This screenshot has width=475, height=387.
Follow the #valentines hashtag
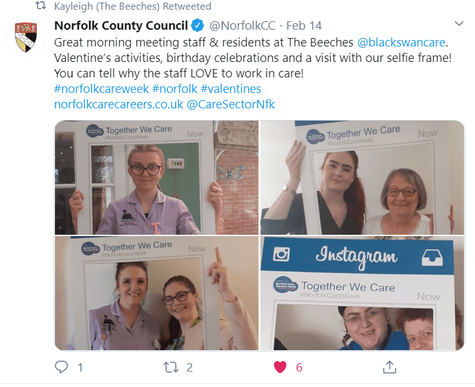pyautogui.click(x=231, y=89)
